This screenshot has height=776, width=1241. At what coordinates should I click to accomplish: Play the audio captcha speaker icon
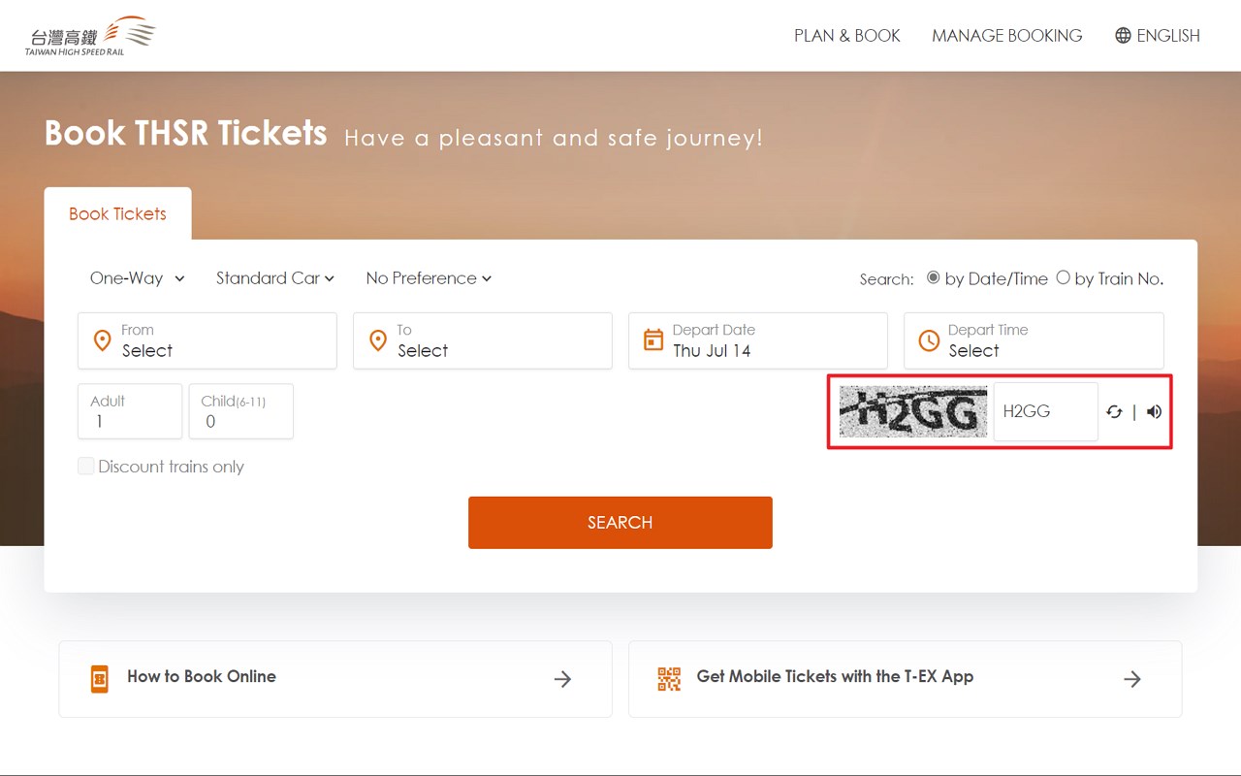(x=1154, y=412)
